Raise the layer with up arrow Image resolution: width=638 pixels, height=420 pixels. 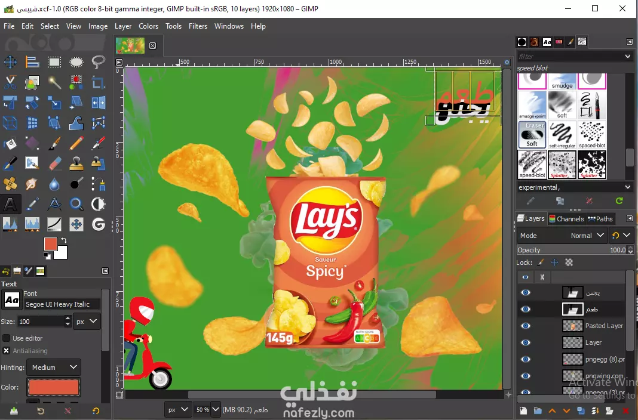(x=552, y=410)
